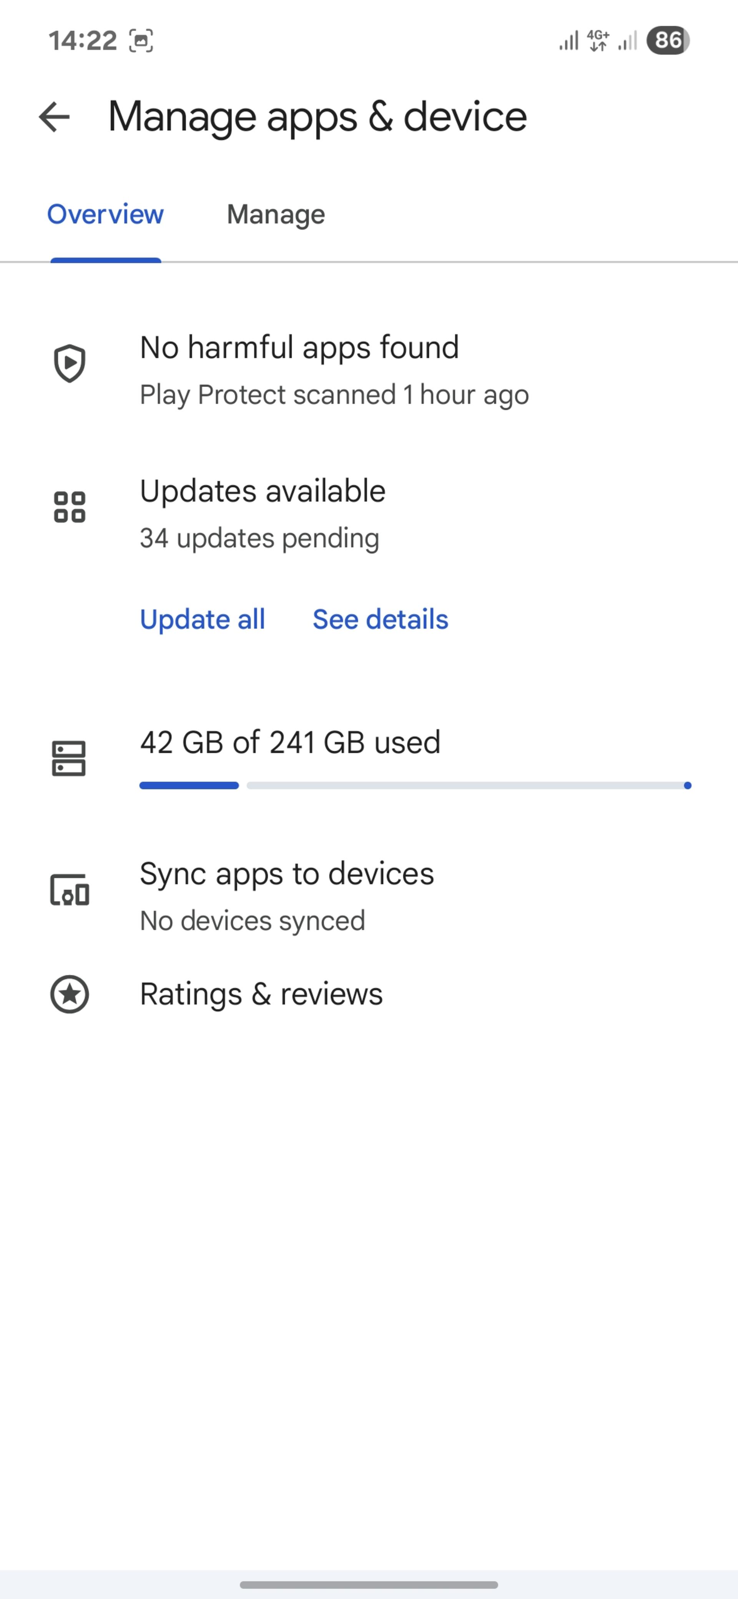Select the Overview tab
Screen dimensions: 738x1599
tap(106, 214)
